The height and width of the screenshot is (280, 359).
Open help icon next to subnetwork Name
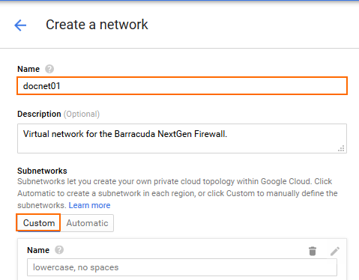coord(59,250)
